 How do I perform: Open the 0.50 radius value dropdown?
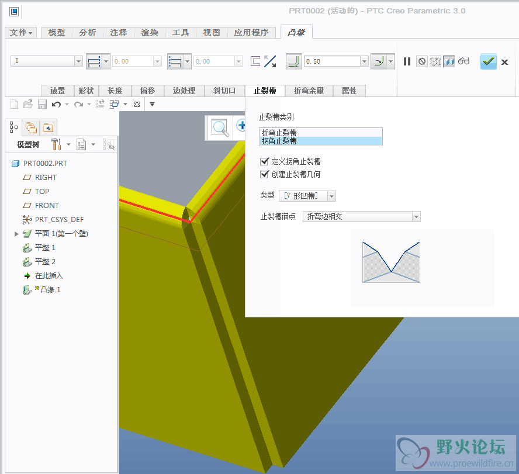(x=364, y=61)
